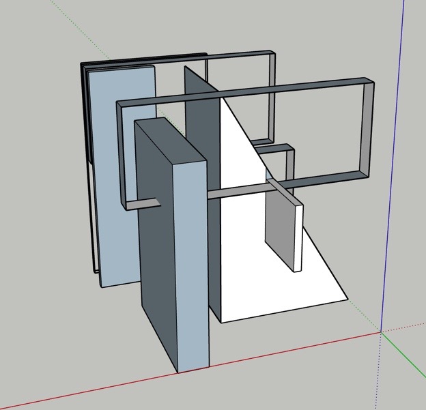Click the axes origin point
Image resolution: width=426 pixels, height=410 pixels.
pyautogui.click(x=381, y=332)
